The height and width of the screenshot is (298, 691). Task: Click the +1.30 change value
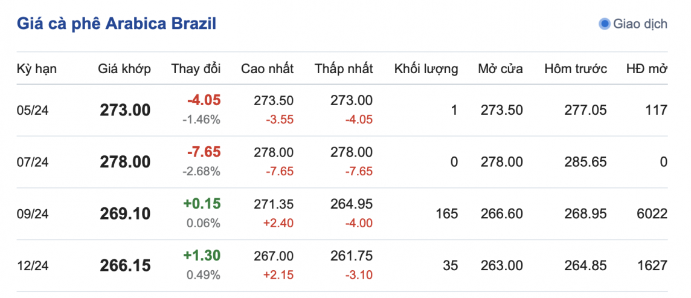204,256
